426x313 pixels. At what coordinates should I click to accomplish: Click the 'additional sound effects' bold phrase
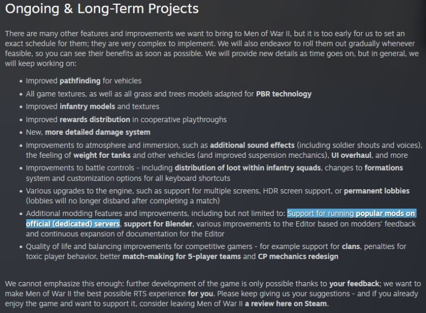click(252, 145)
